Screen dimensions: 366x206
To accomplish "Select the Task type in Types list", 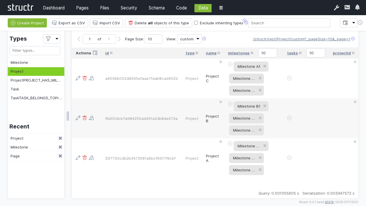I will pos(15,89).
